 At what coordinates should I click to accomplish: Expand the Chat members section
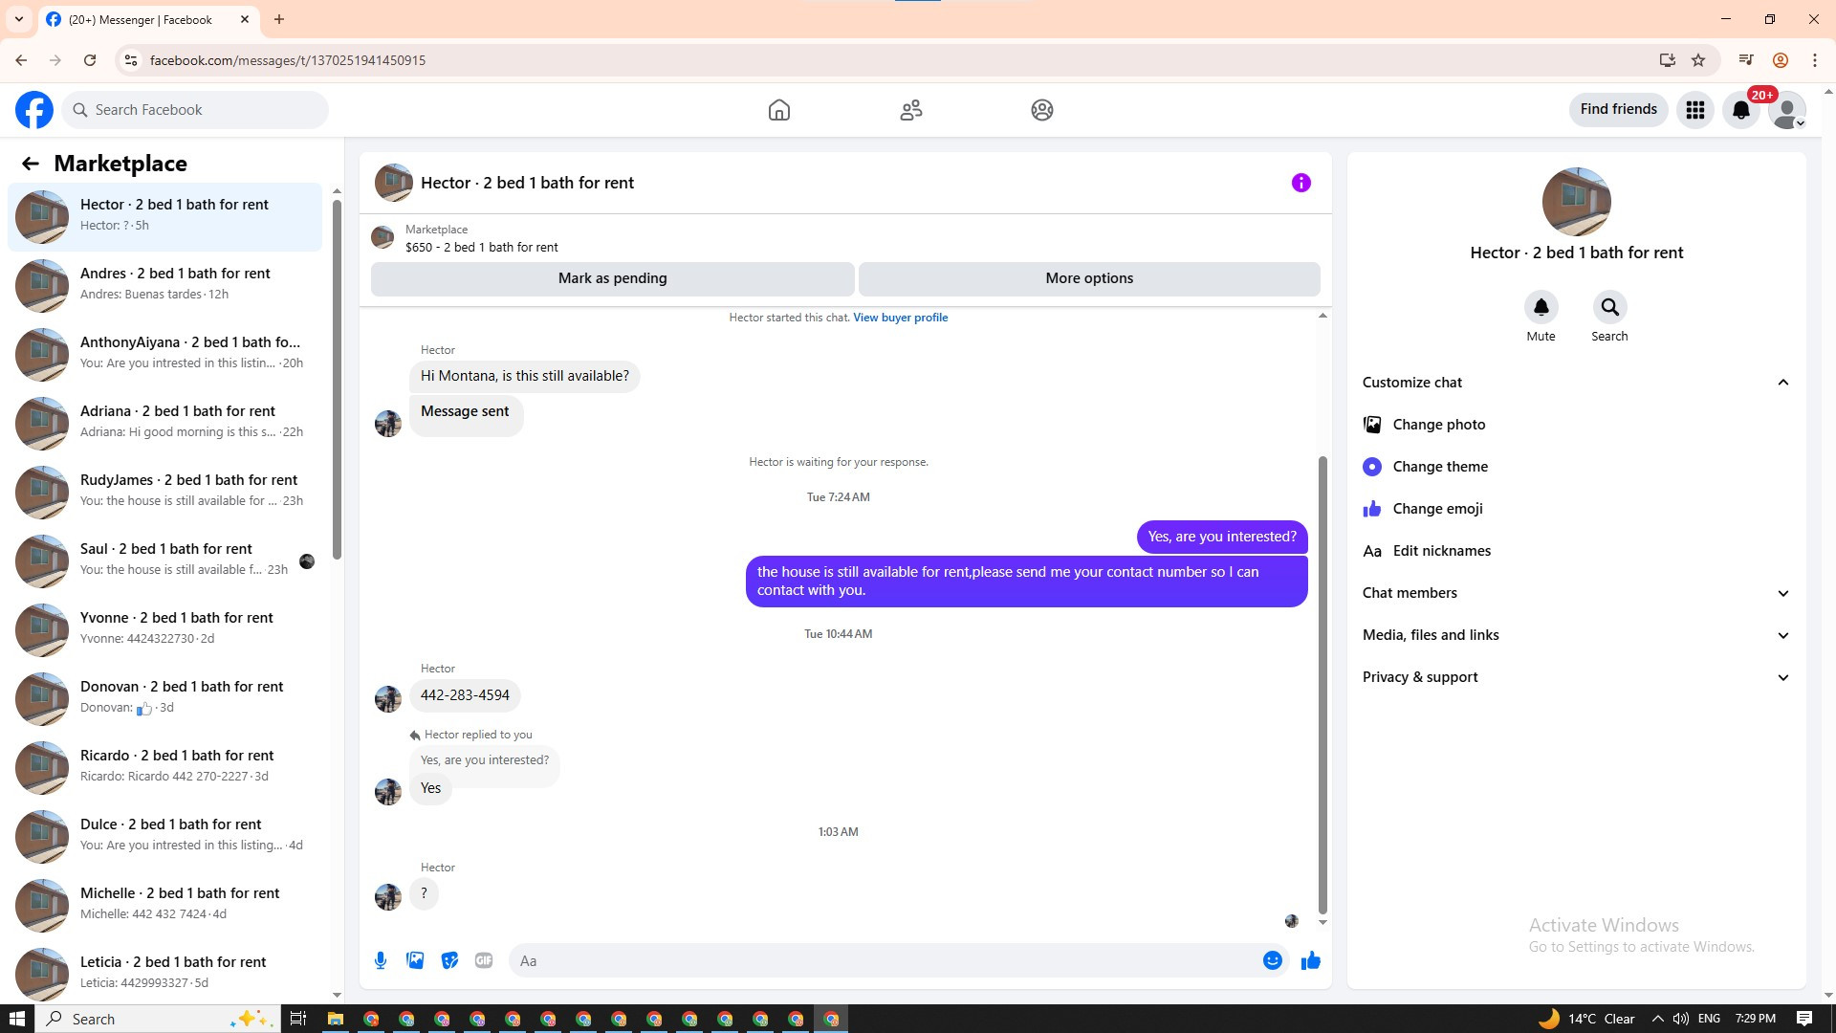(x=1782, y=593)
